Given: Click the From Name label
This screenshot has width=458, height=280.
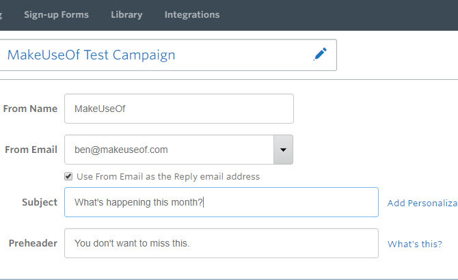Looking at the screenshot, I should pos(30,109).
